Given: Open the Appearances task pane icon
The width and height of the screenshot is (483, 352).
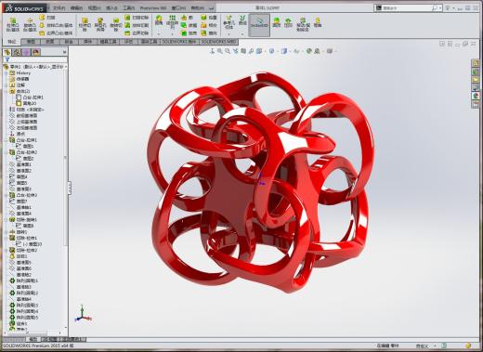Looking at the screenshot, I should click(476, 96).
